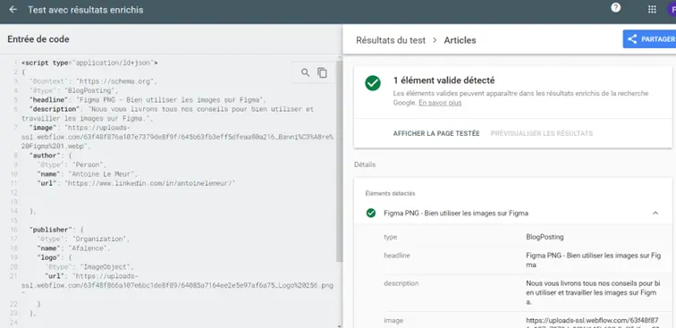Click the "author" code line

coord(50,156)
